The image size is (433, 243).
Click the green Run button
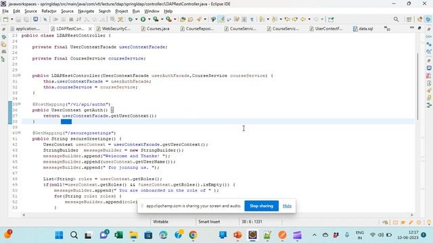pos(143,20)
